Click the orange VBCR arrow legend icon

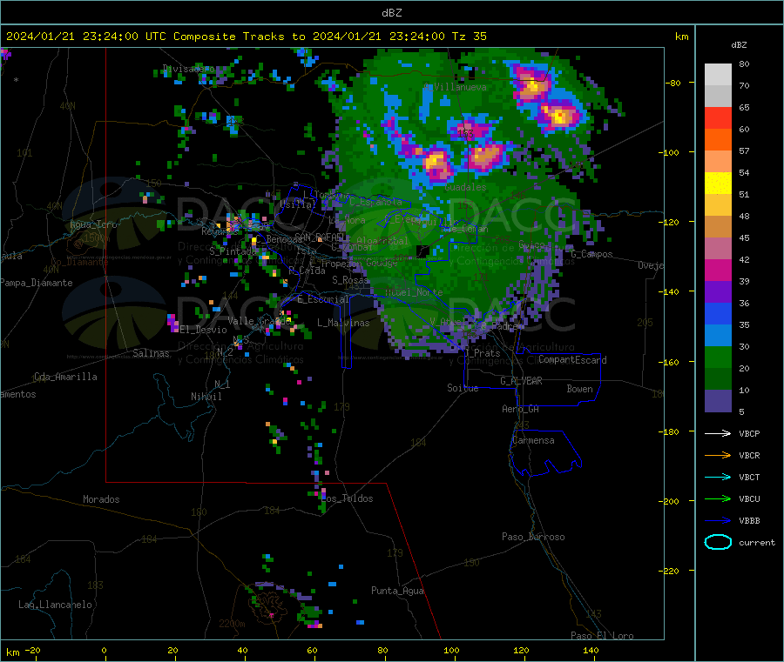point(718,455)
